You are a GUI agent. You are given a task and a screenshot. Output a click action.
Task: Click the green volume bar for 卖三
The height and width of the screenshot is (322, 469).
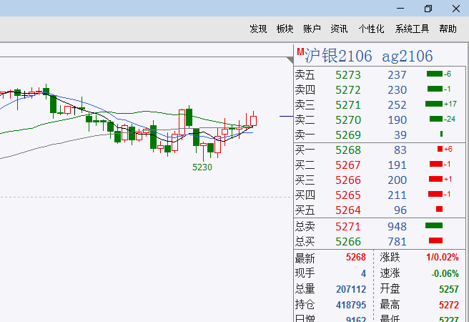click(x=433, y=104)
